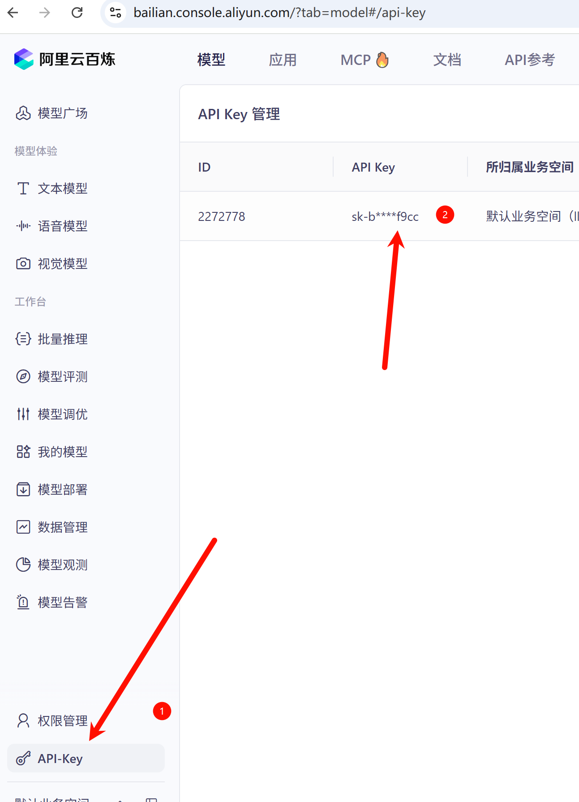Switch to the 应用 top tab
This screenshot has height=802, width=579.
(283, 60)
